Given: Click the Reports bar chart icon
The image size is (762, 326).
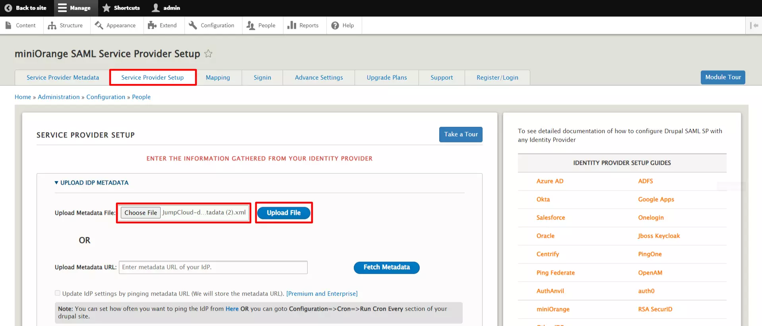Looking at the screenshot, I should point(292,25).
